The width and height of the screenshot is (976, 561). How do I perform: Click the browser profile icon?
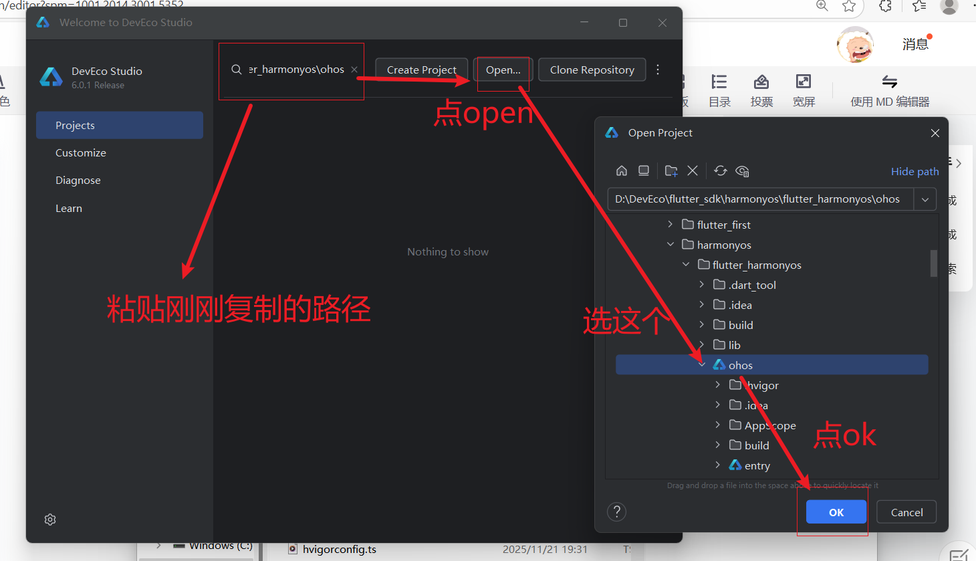coord(949,6)
